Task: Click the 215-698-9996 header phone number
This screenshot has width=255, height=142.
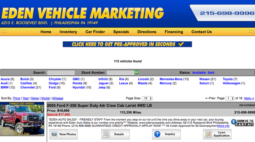Action: [x=227, y=13]
